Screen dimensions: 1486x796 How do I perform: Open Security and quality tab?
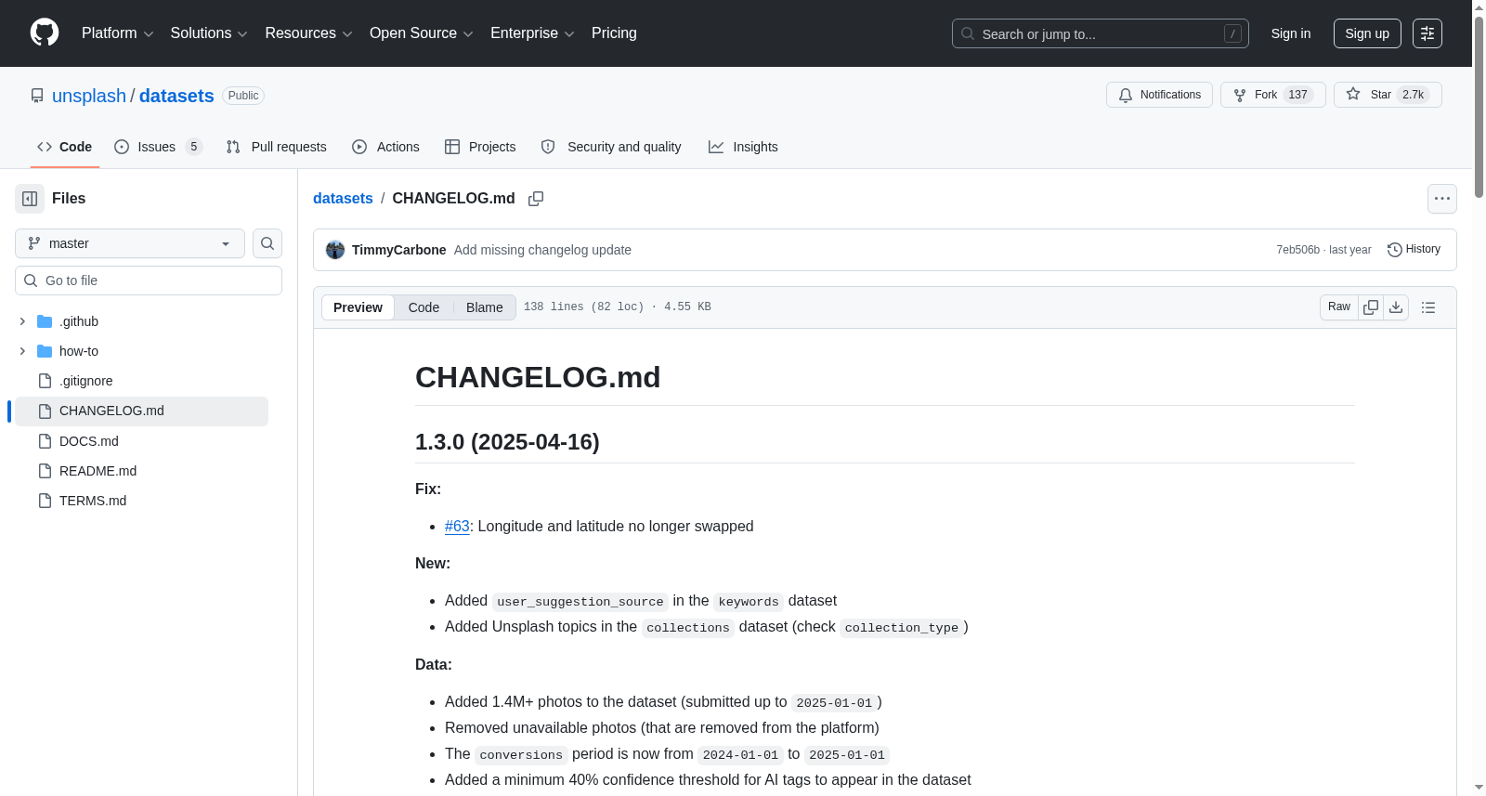click(x=611, y=147)
